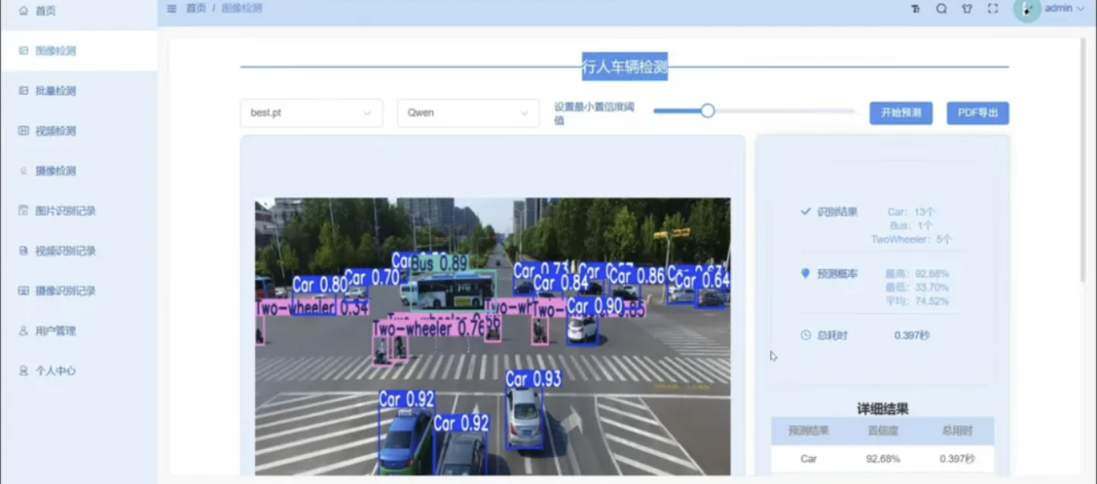Open the best.pt model dropdown
The image size is (1097, 484).
coord(311,113)
